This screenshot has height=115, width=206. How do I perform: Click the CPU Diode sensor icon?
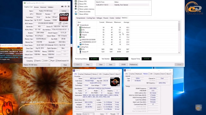click(80, 32)
